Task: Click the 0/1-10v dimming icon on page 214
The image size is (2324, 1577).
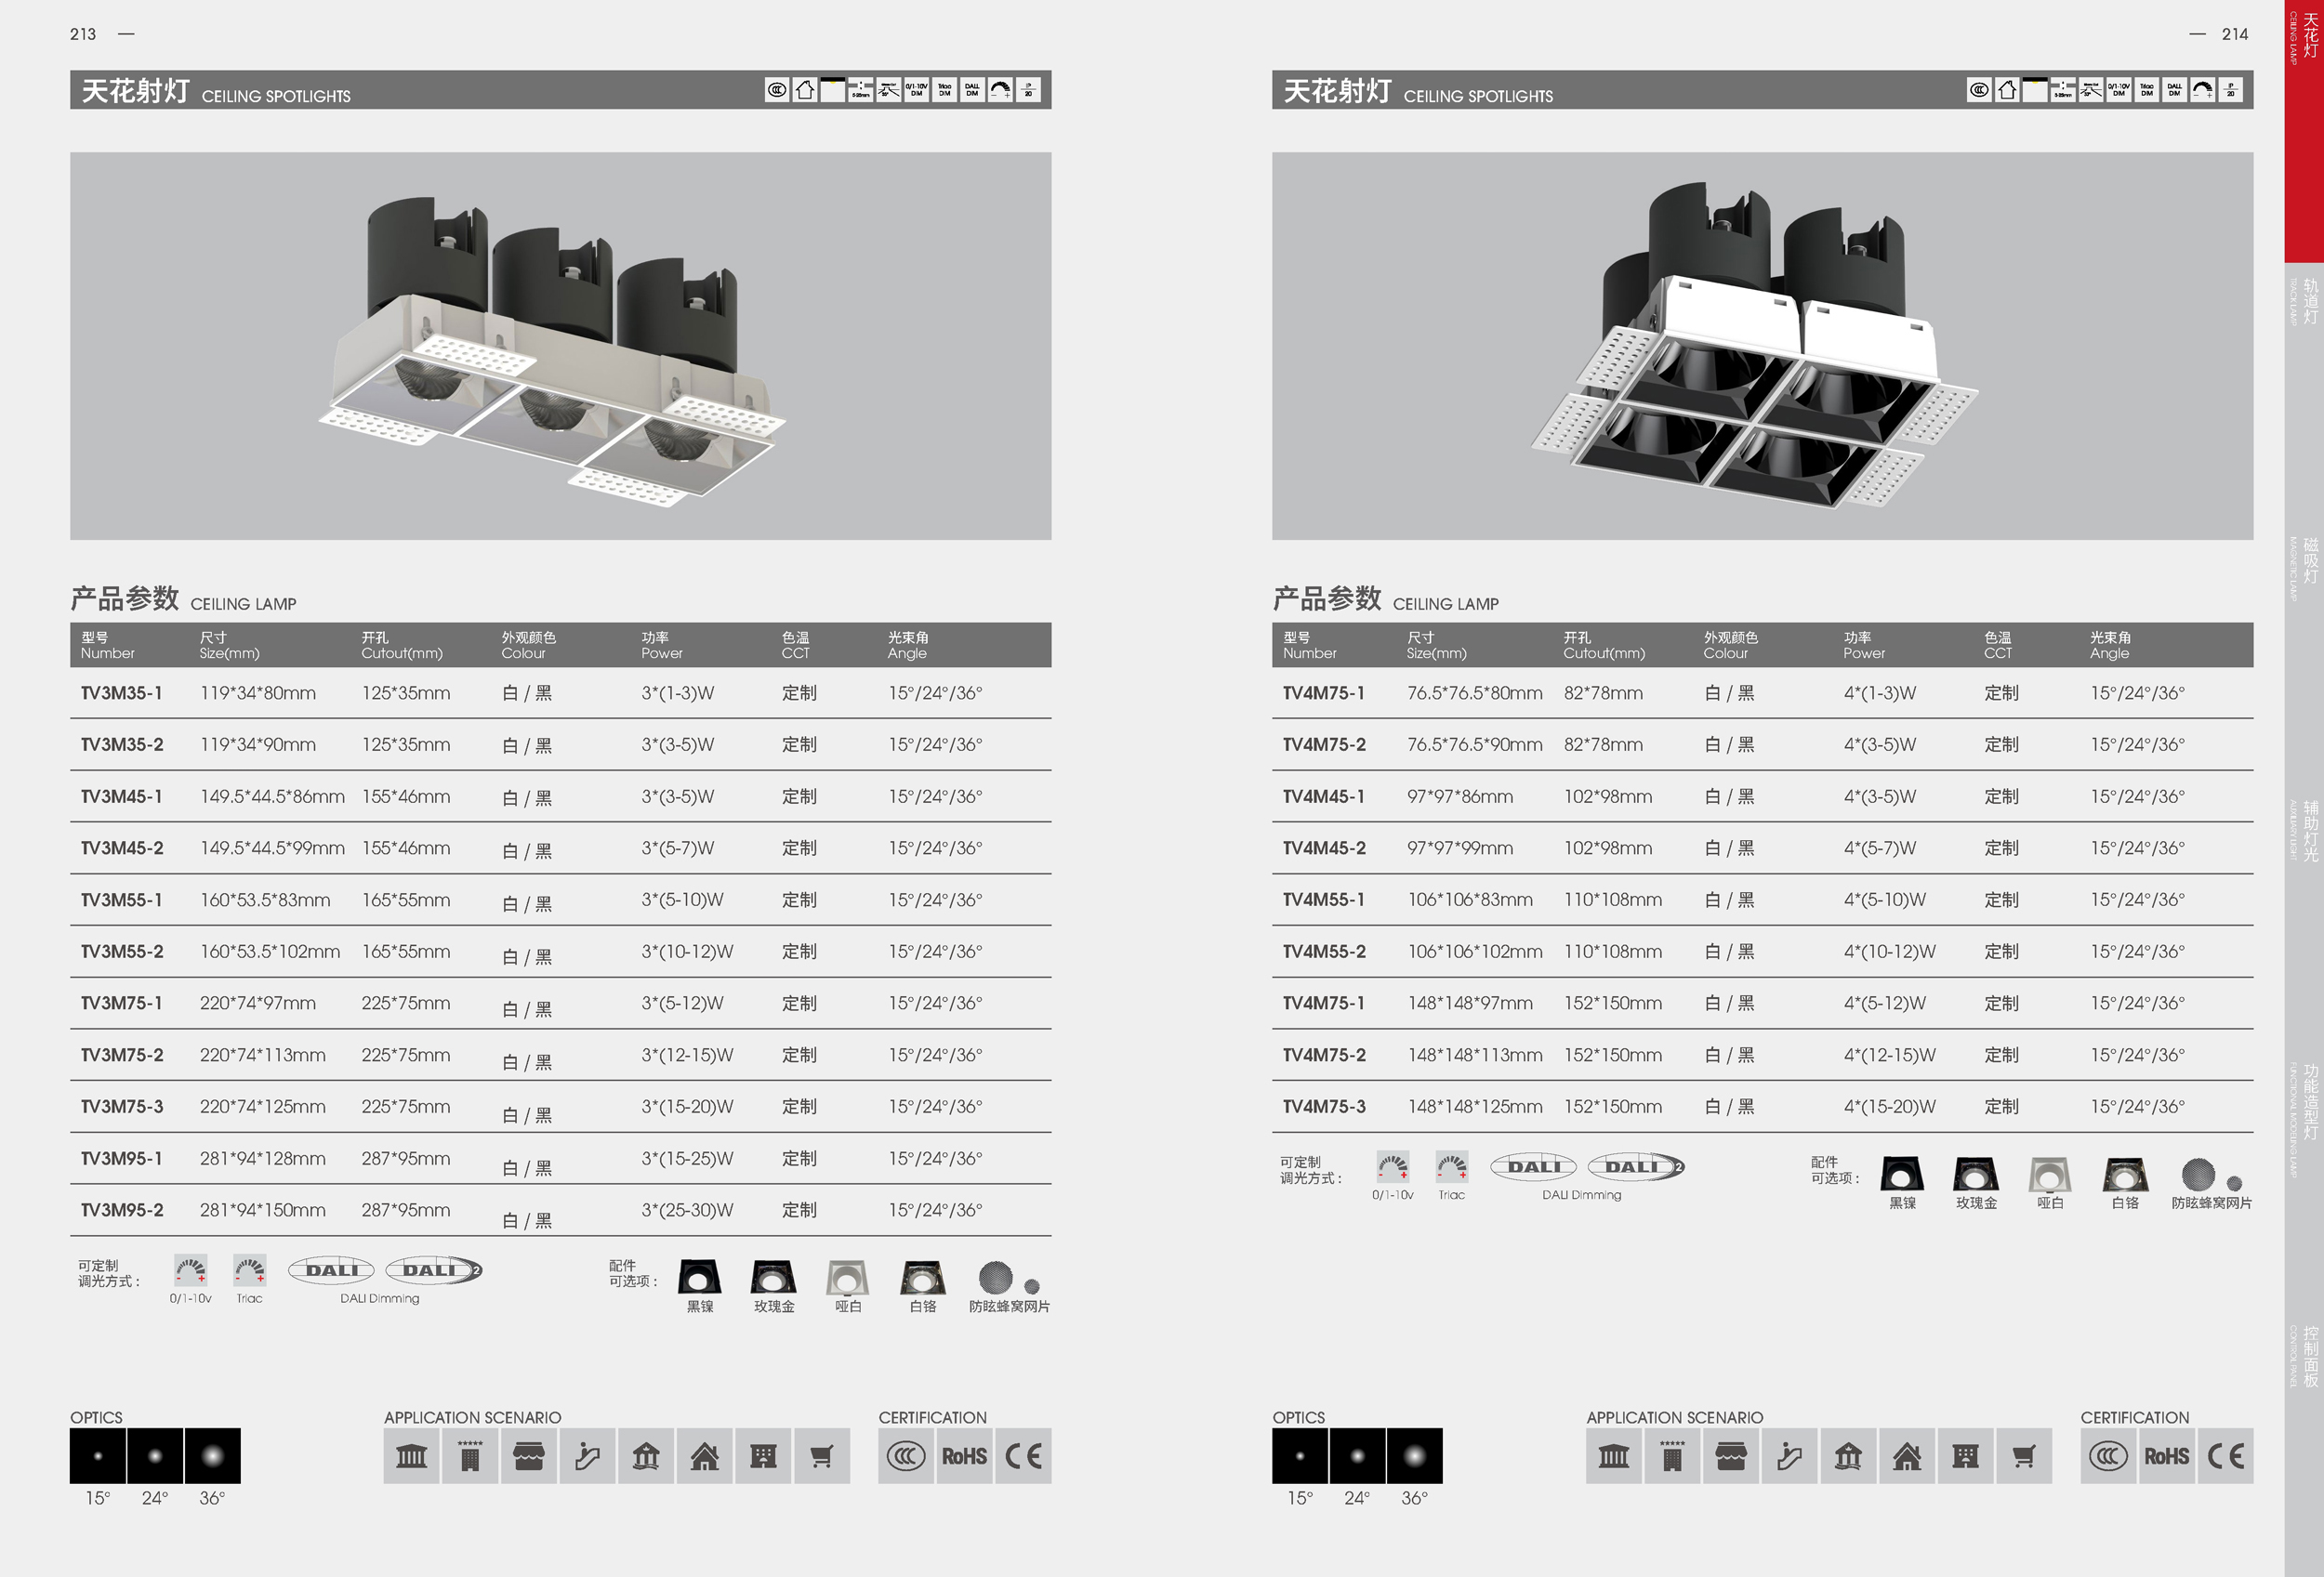Action: 1392,1167
